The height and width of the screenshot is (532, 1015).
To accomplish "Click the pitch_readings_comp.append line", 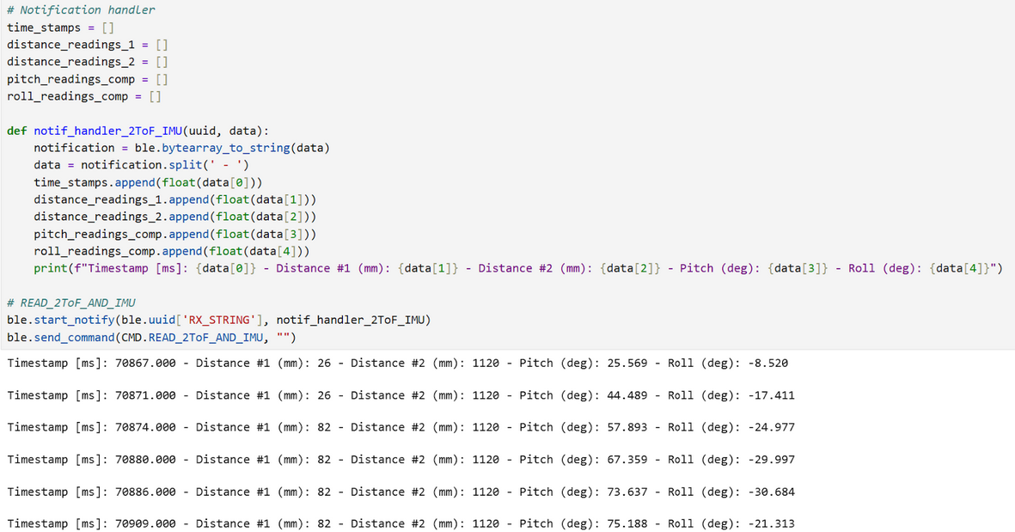I will [175, 234].
